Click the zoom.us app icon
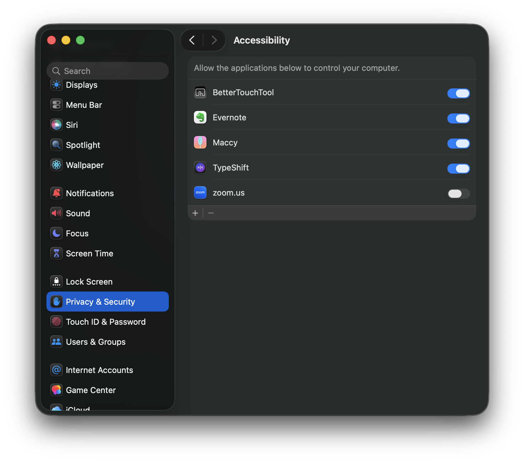 (x=200, y=193)
